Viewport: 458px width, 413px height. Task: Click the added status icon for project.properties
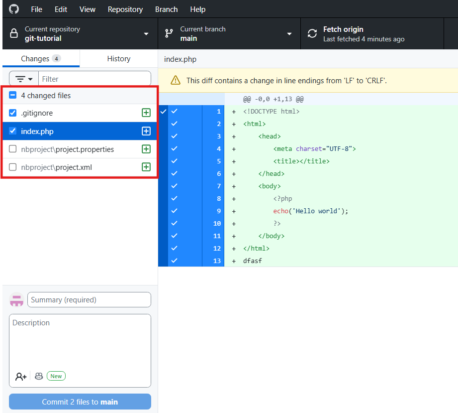[x=146, y=149]
